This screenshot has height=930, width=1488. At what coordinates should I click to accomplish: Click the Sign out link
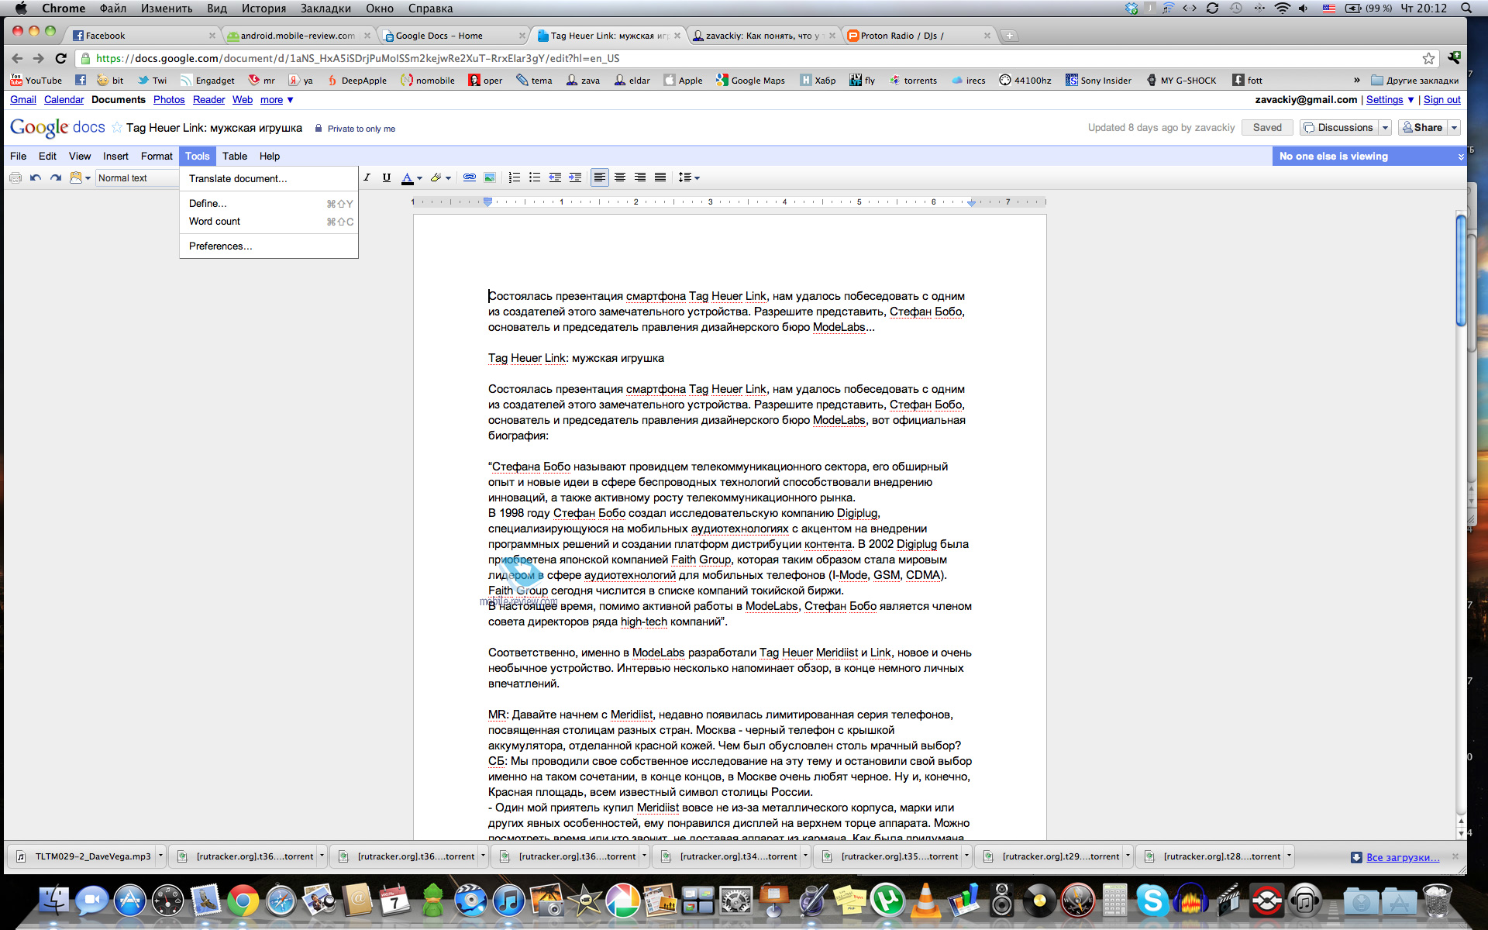click(x=1441, y=100)
